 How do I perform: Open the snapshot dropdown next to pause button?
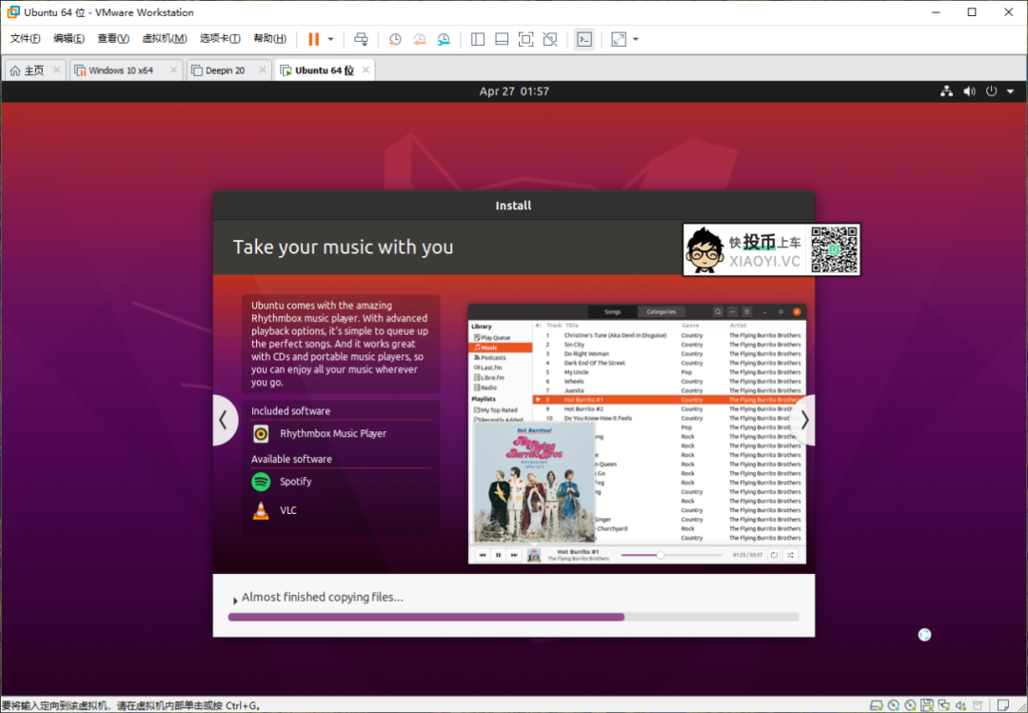click(x=332, y=39)
